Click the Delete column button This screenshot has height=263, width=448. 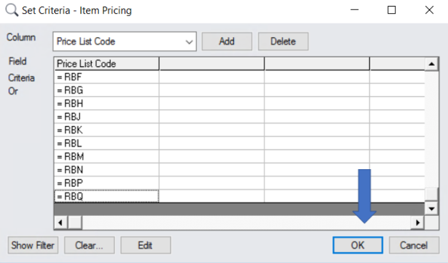283,41
